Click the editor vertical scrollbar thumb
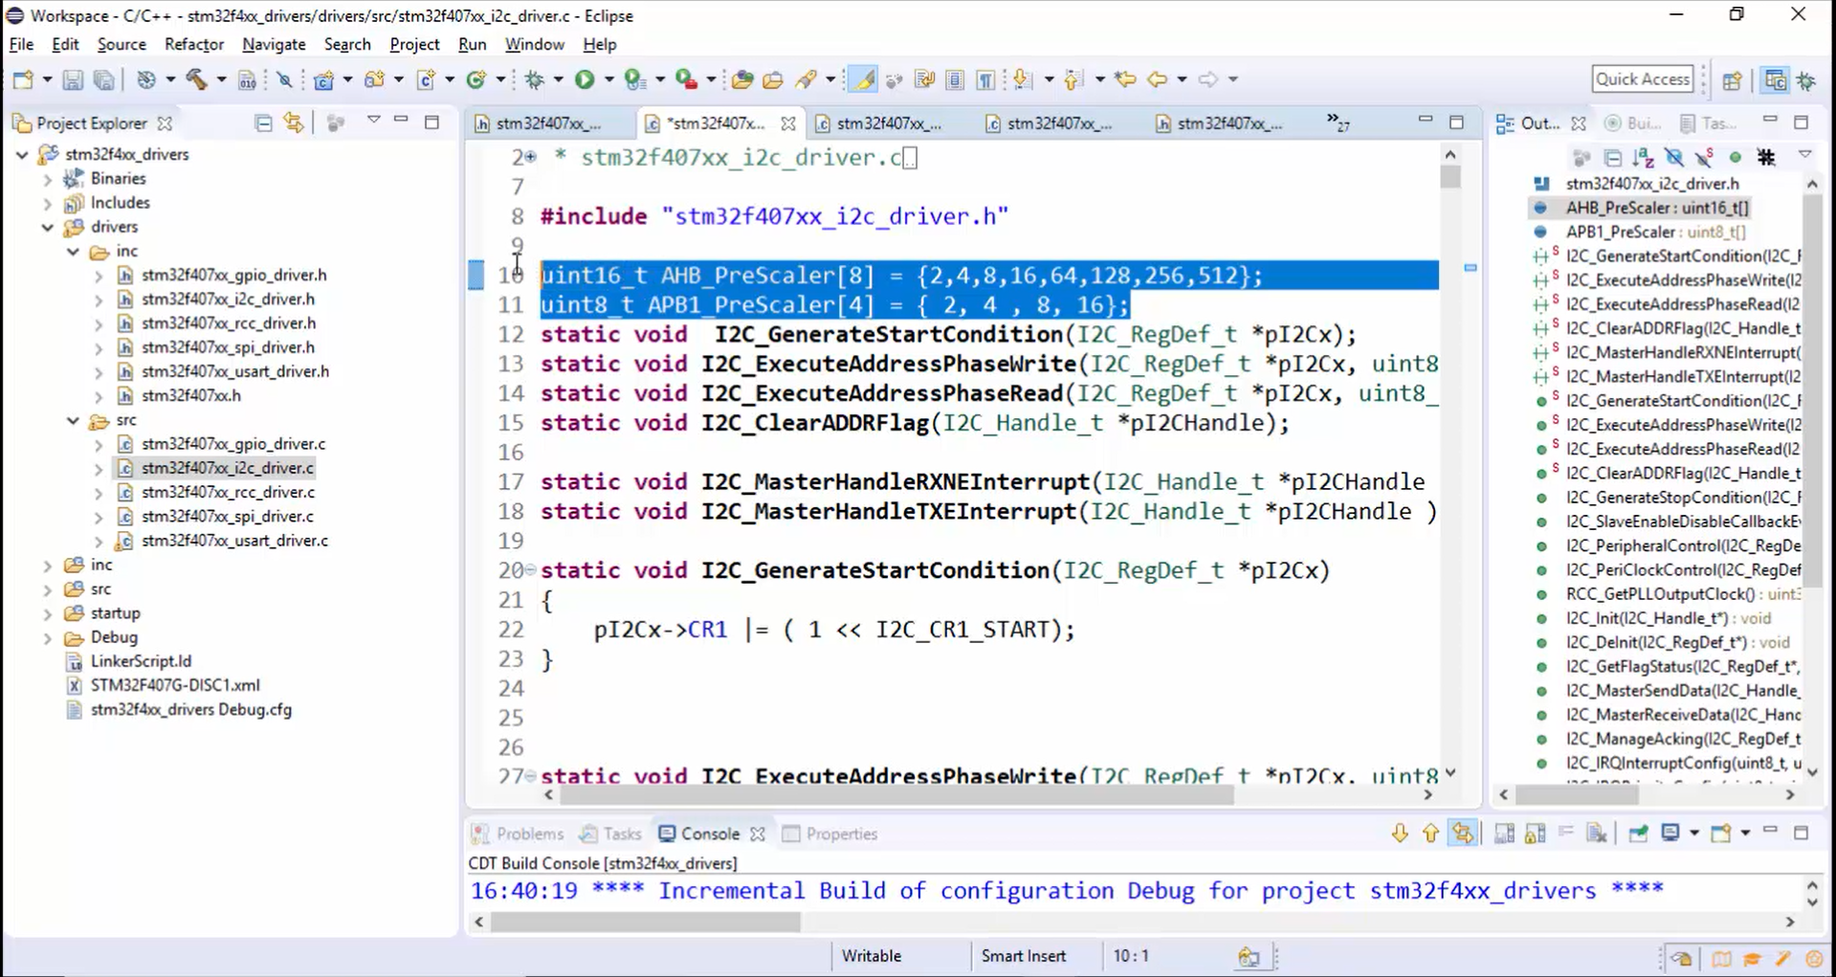This screenshot has width=1836, height=977. (1450, 177)
